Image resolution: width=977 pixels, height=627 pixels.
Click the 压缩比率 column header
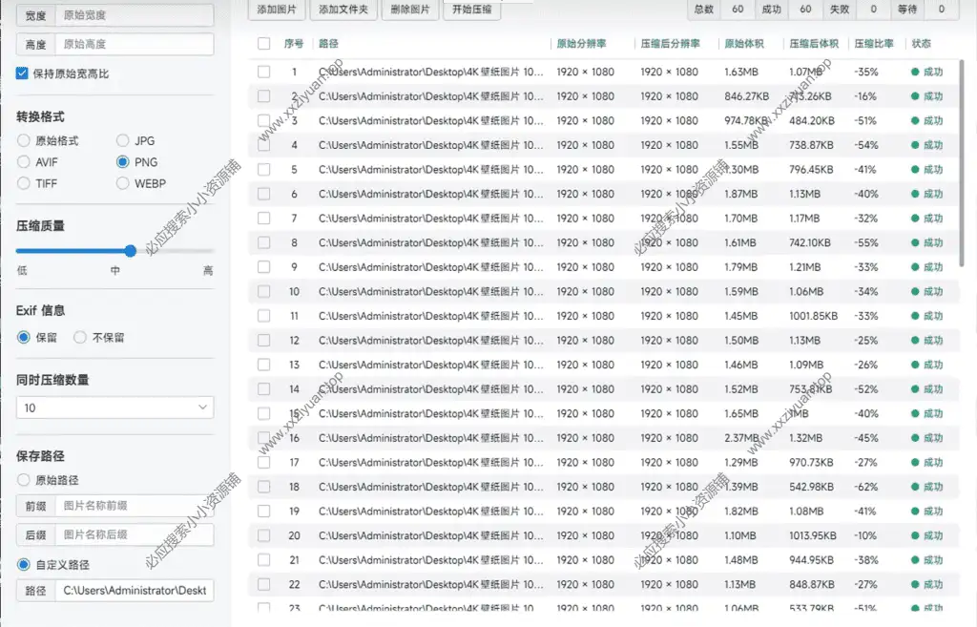pyautogui.click(x=874, y=44)
